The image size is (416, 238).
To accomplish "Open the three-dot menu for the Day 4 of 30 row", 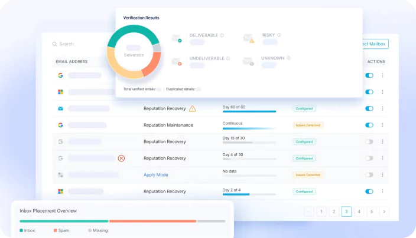I will [x=382, y=158].
